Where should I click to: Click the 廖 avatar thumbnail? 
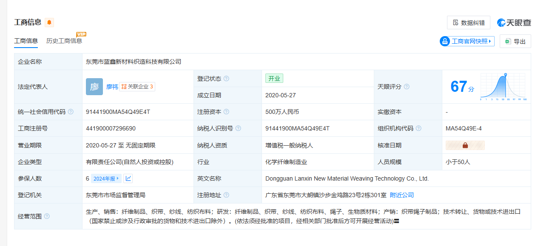(94, 87)
